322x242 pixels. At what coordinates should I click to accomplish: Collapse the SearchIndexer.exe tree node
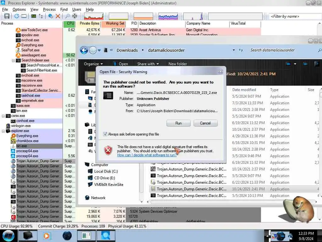click(13, 60)
